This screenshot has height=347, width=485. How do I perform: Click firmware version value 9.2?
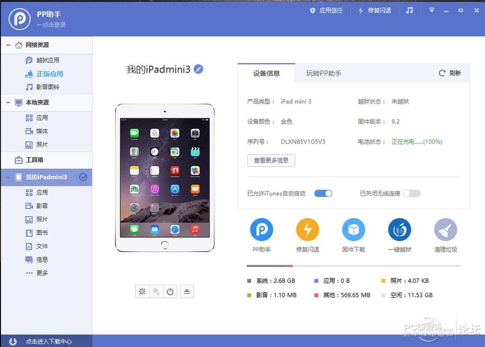point(395,122)
